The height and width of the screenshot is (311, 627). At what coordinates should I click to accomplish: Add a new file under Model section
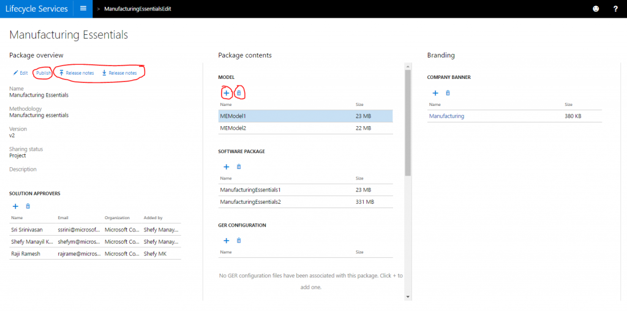point(226,93)
